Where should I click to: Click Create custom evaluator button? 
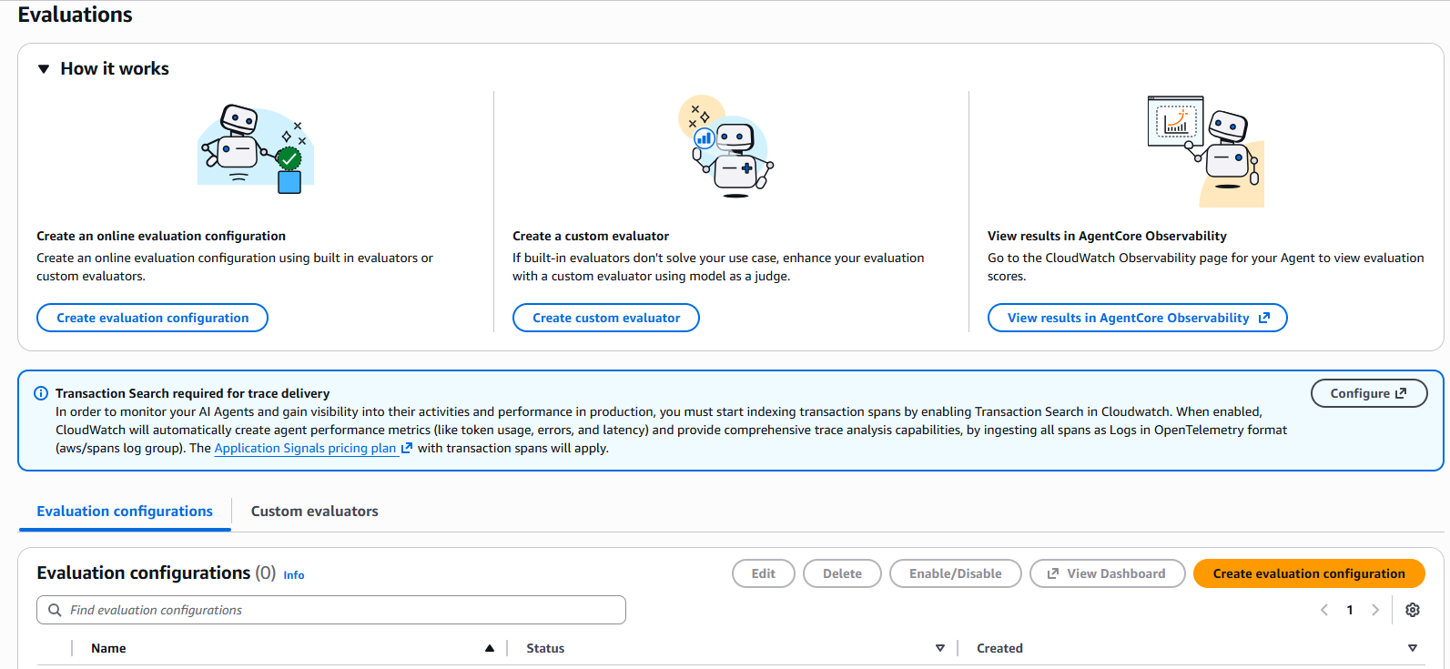click(x=605, y=318)
